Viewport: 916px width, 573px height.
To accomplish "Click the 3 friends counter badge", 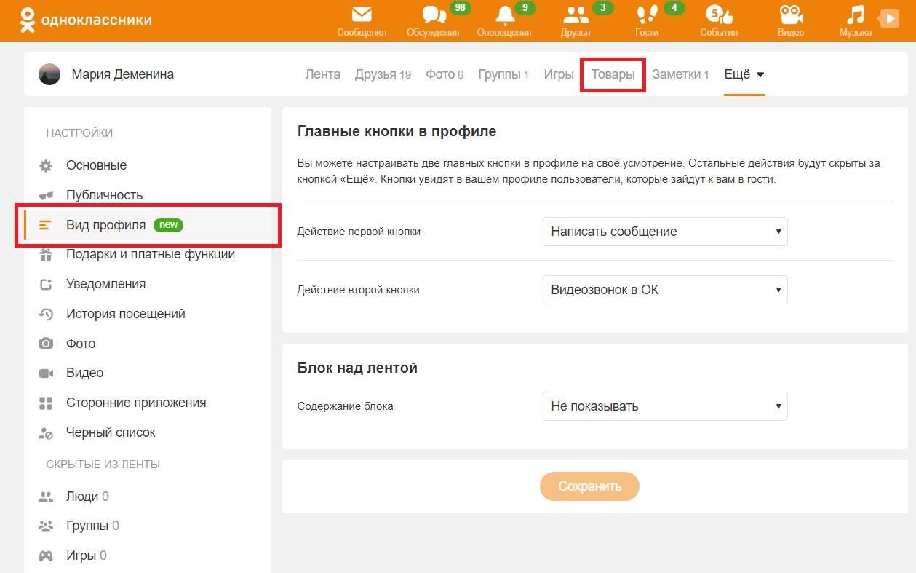I will pos(602,8).
